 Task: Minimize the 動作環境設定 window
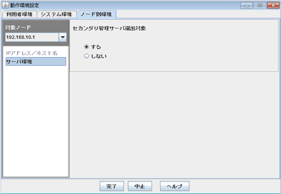[246, 5]
